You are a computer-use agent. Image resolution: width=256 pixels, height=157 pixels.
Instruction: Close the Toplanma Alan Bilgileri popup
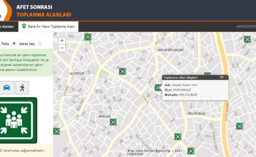pyautogui.click(x=227, y=78)
